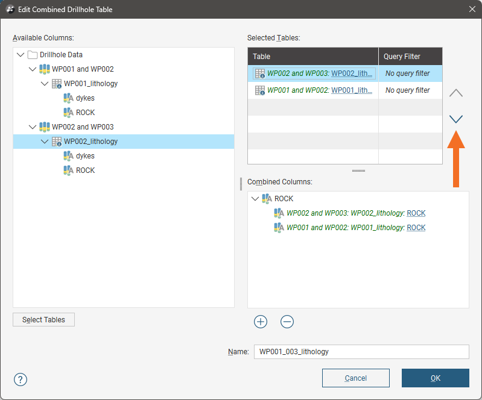Click the WP001_lithology table icon in tree
Viewport: 482px width, 400px height.
coord(57,84)
